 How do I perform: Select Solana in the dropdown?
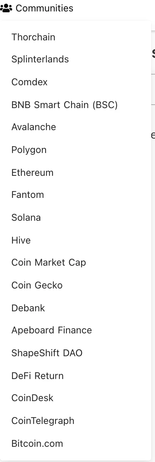click(x=76, y=217)
